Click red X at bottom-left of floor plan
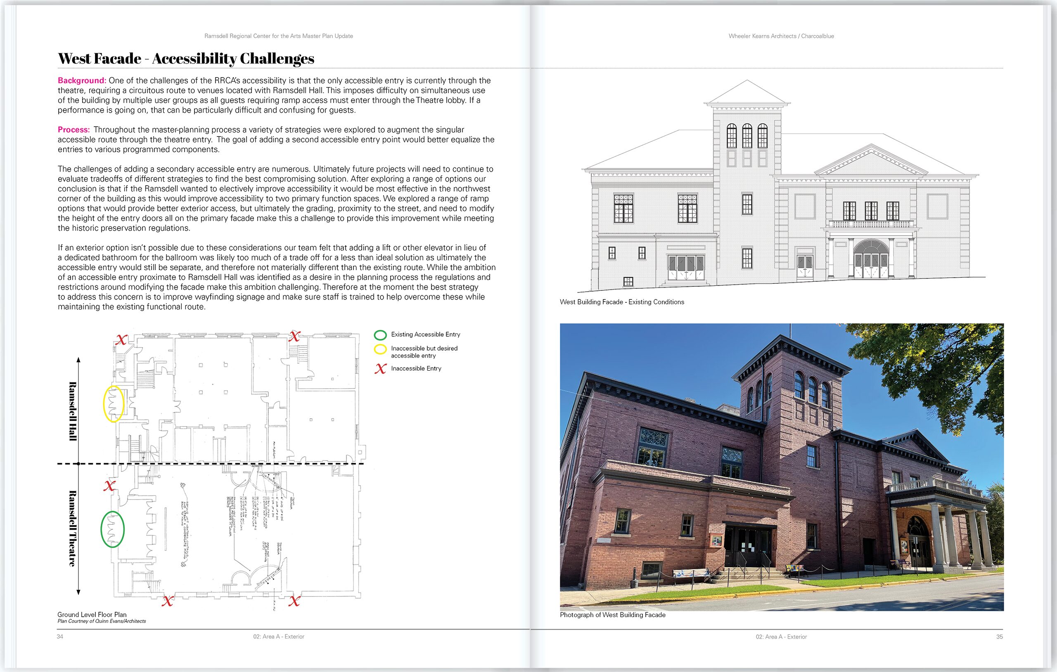1057x672 pixels. coord(167,601)
